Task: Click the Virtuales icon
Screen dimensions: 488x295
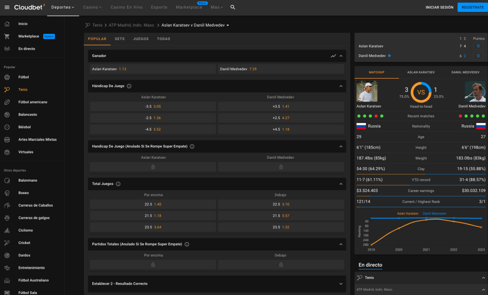Action: click(7, 152)
